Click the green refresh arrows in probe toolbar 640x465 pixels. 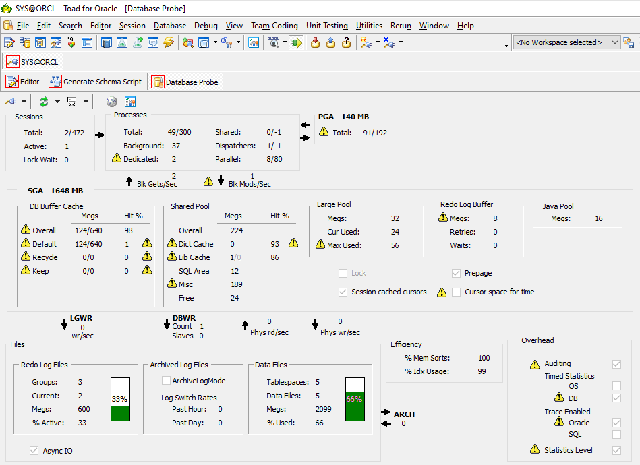44,102
